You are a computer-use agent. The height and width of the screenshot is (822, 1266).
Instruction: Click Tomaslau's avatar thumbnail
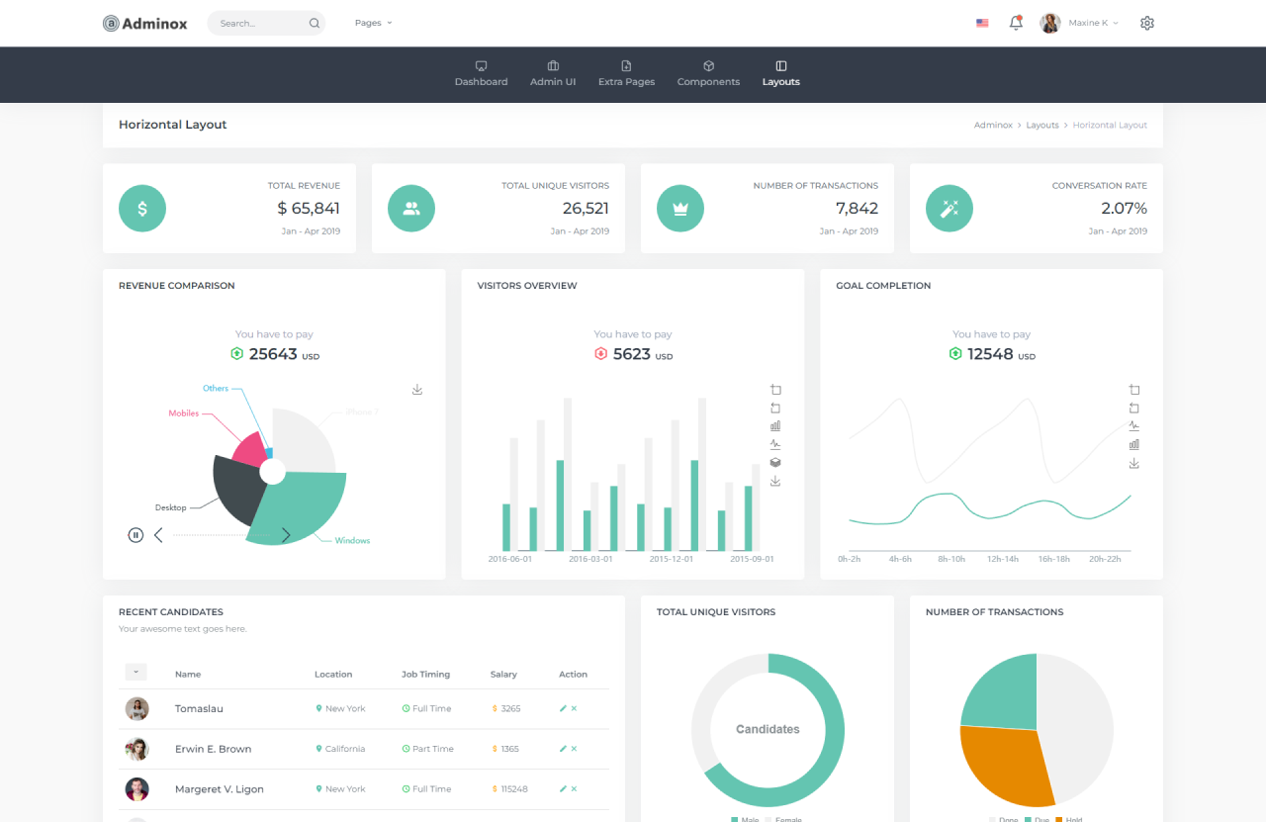136,708
